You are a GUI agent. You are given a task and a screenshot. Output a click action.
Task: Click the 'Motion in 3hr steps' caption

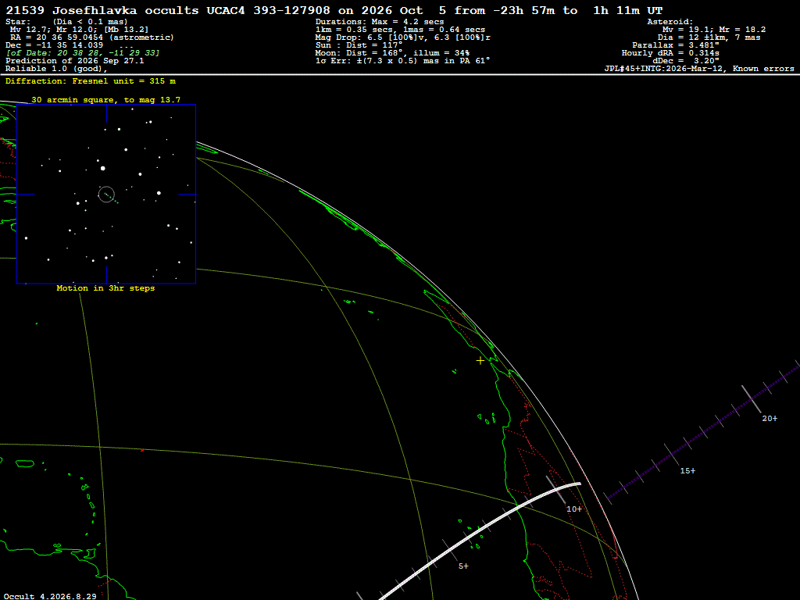[x=105, y=288]
